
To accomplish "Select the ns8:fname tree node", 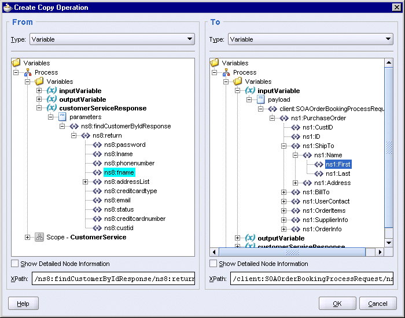I will pos(119,172).
